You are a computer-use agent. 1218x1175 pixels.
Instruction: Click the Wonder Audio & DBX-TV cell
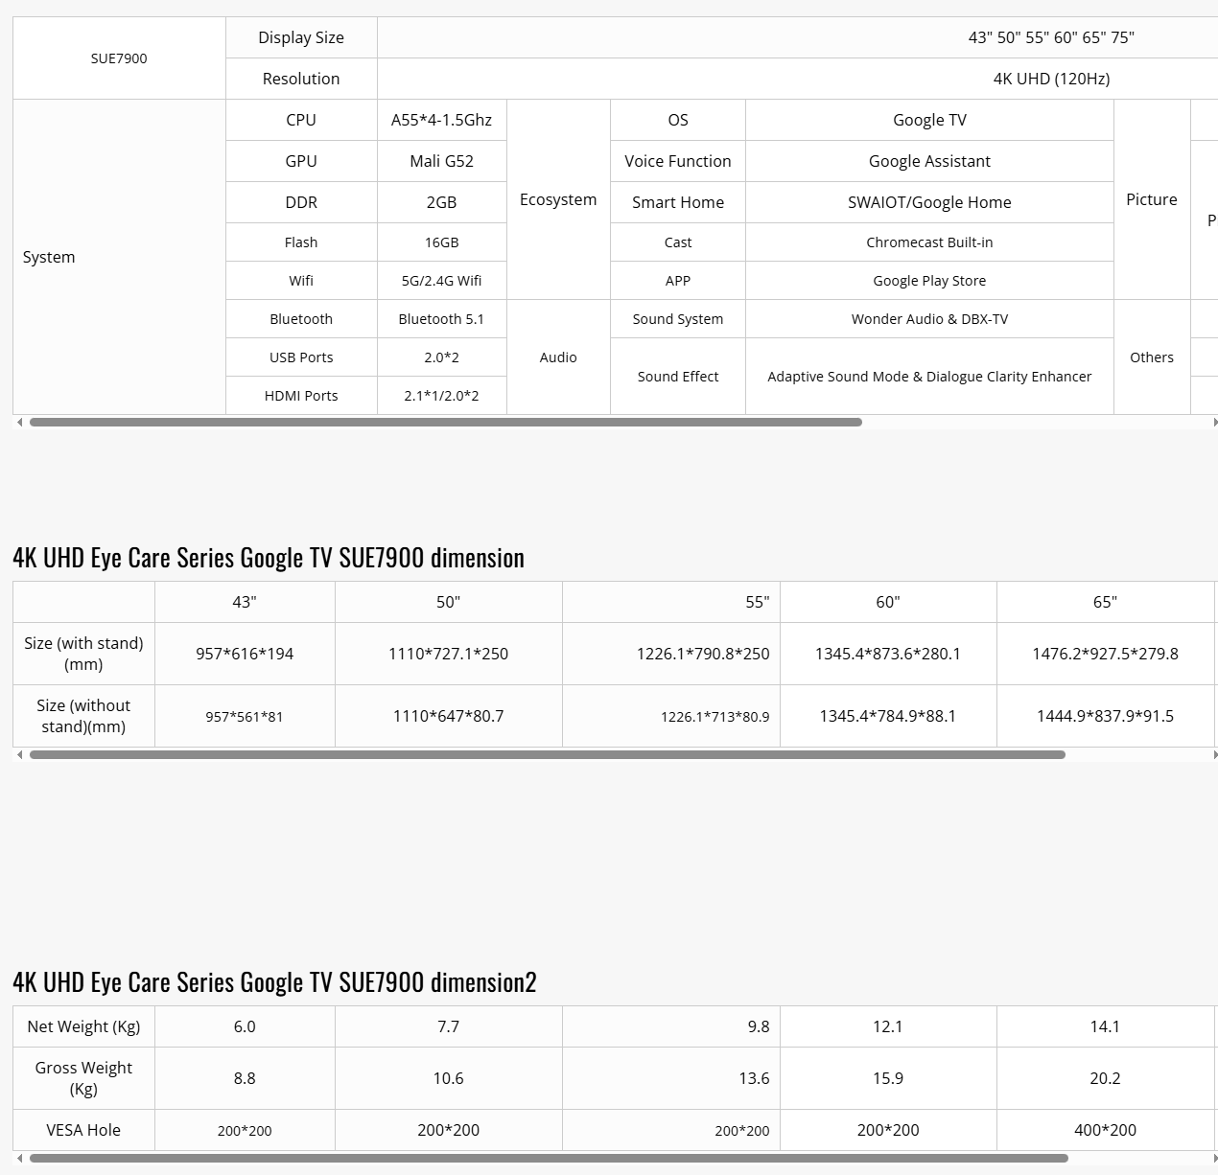pos(929,319)
